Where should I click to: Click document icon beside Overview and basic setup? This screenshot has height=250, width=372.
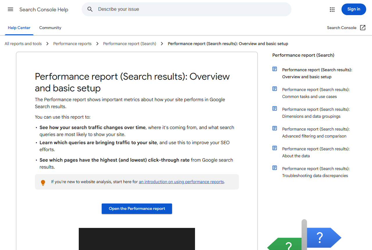pos(275,69)
